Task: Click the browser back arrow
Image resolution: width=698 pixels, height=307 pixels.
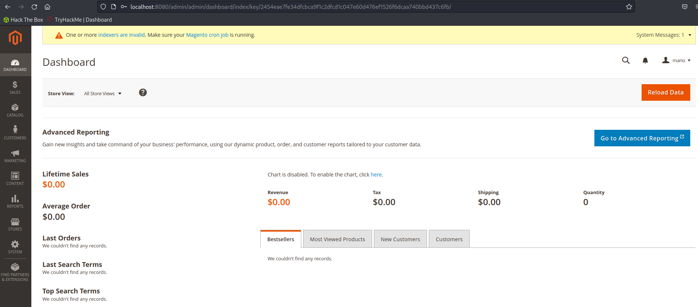Action: [x=7, y=7]
